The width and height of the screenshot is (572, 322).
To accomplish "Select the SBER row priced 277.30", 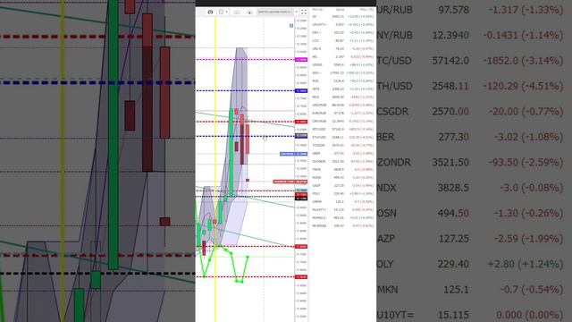I will 343,153.
